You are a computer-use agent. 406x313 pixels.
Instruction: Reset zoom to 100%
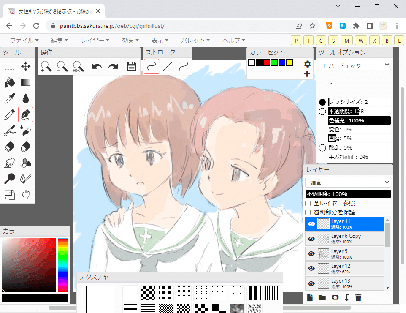[x=78, y=66]
